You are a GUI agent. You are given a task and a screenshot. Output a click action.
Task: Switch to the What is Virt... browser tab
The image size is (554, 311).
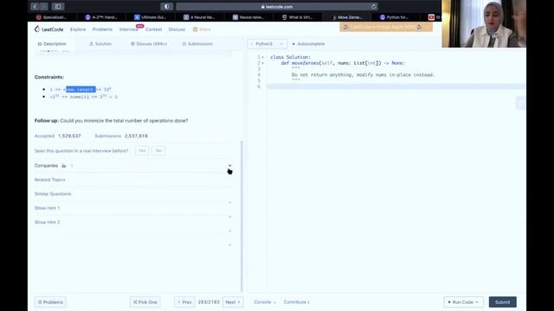point(298,17)
